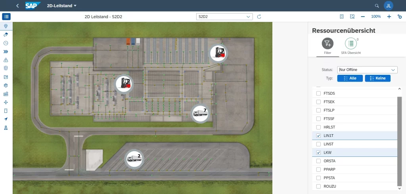Click the Alle button
This screenshot has height=194, width=406.
pos(349,78)
